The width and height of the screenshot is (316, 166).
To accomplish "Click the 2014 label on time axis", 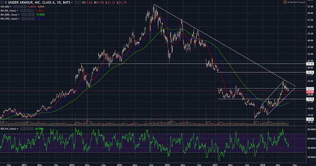I will pyautogui.click(x=72, y=165).
